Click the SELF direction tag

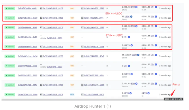72,94
